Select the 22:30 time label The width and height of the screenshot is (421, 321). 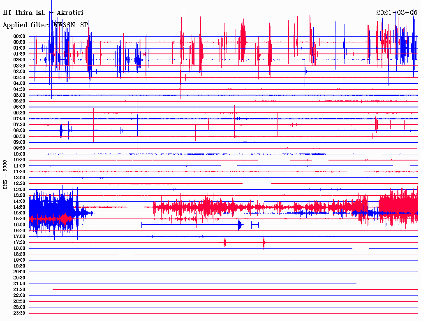[x=19, y=301]
